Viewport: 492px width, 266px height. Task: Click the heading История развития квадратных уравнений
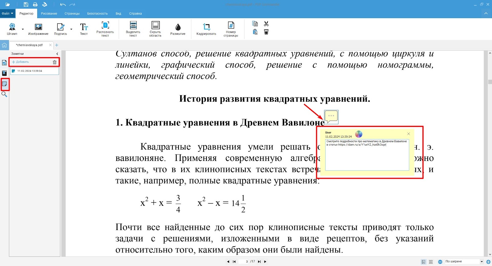[x=275, y=99]
